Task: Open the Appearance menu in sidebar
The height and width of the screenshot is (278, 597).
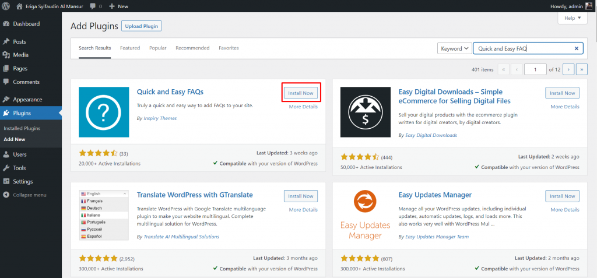Action: 27,99
